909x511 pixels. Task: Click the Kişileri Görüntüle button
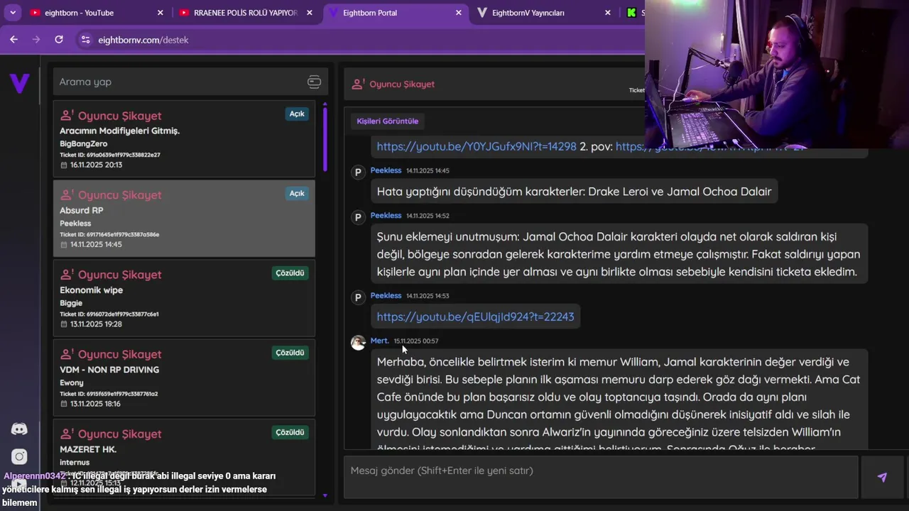387,121
